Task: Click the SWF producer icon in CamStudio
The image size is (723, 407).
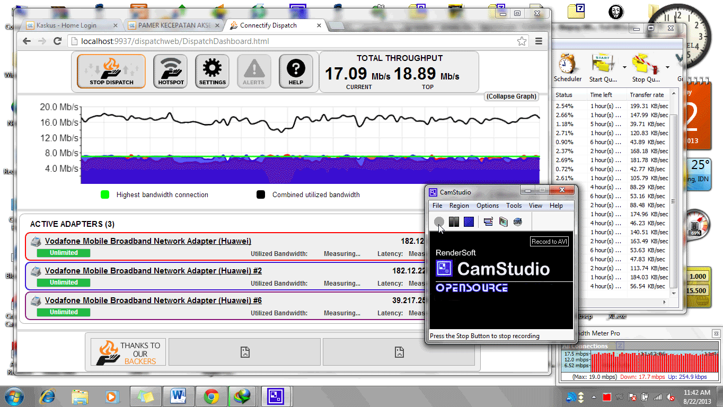Action: tap(517, 222)
